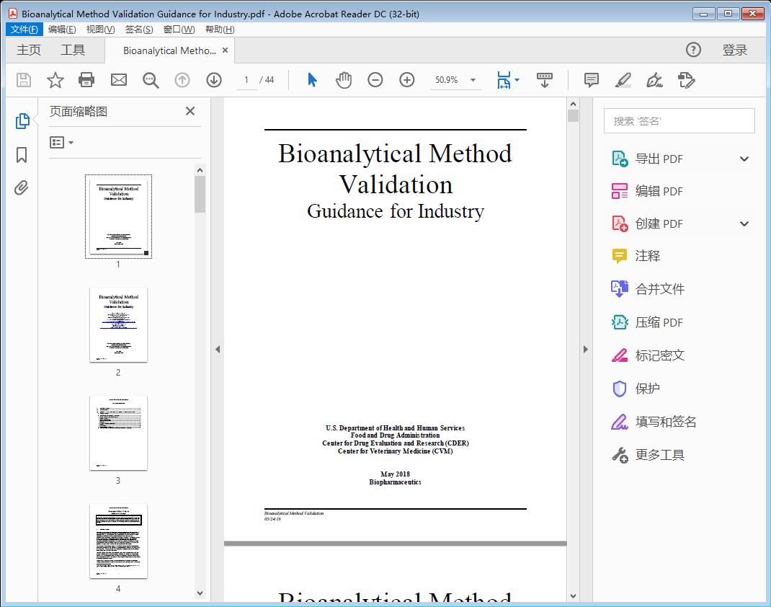The height and width of the screenshot is (607, 771).
Task: Toggle fit page width view
Action: click(x=504, y=80)
